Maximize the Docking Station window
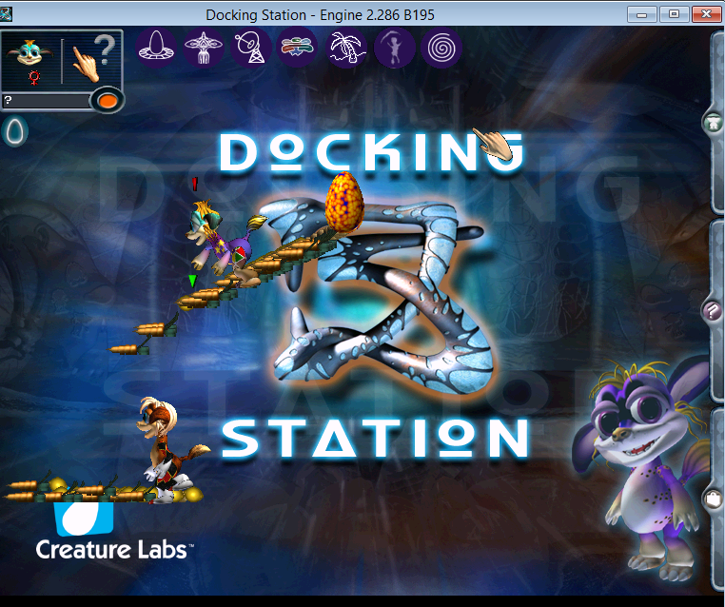The image size is (725, 607). coord(675,13)
